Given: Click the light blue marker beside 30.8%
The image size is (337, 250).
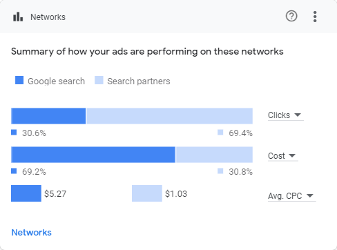Looking at the screenshot, I should [x=220, y=171].
